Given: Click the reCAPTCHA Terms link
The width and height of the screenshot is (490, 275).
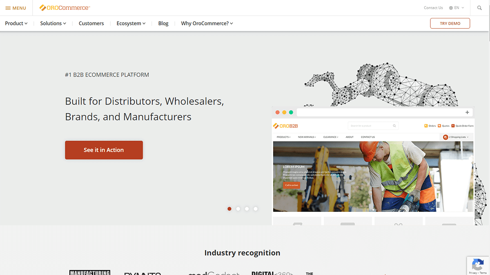Looking at the screenshot, I should 483,273.
